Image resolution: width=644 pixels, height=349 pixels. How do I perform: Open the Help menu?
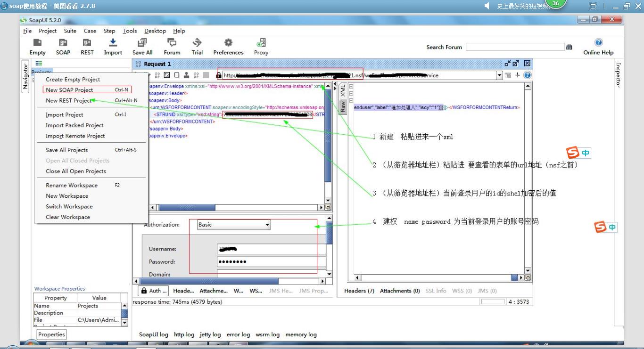click(179, 31)
